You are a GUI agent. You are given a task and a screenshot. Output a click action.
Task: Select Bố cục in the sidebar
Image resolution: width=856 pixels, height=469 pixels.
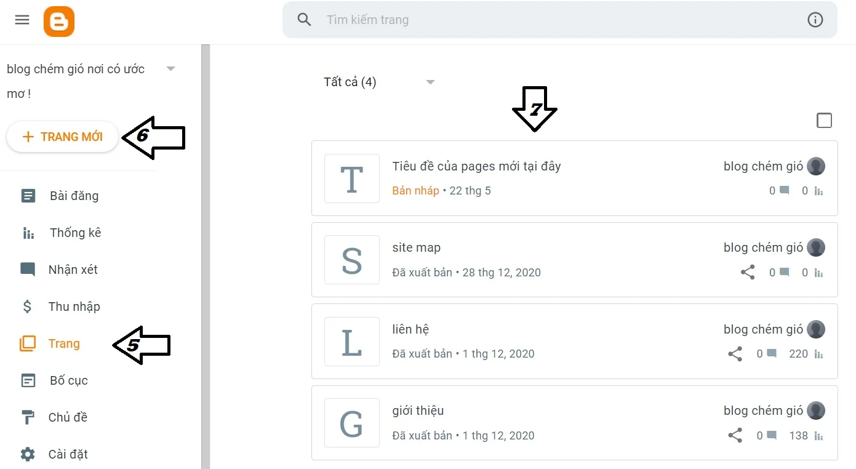[x=68, y=380]
